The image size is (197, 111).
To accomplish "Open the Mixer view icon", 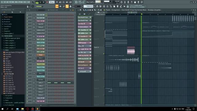I will (107, 6).
